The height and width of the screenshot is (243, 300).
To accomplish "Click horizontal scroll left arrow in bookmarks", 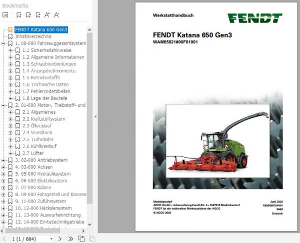I will click(2, 231).
